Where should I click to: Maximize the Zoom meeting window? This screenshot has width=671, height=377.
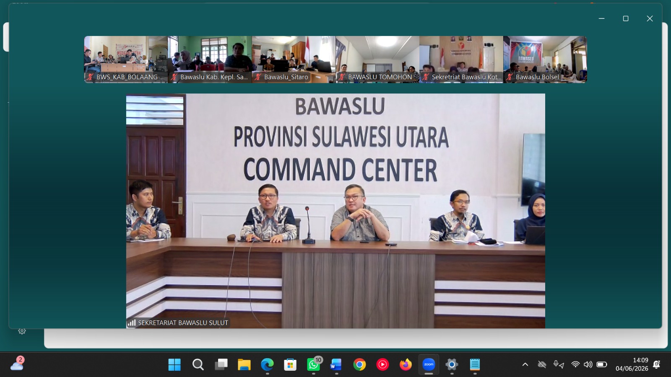[626, 18]
